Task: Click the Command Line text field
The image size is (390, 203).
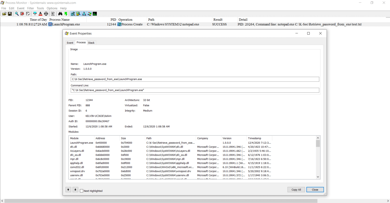Action: (195, 90)
